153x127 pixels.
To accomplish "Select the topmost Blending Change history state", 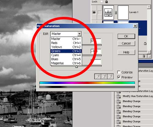I will click(134, 101).
